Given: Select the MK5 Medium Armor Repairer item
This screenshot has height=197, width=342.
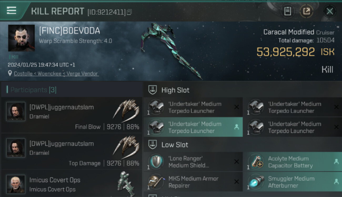Looking at the screenshot, I should click(x=193, y=182).
